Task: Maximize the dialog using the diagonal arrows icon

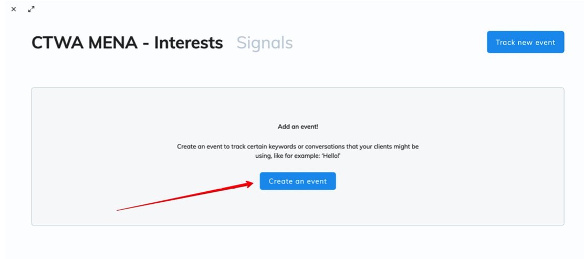Action: (32, 9)
